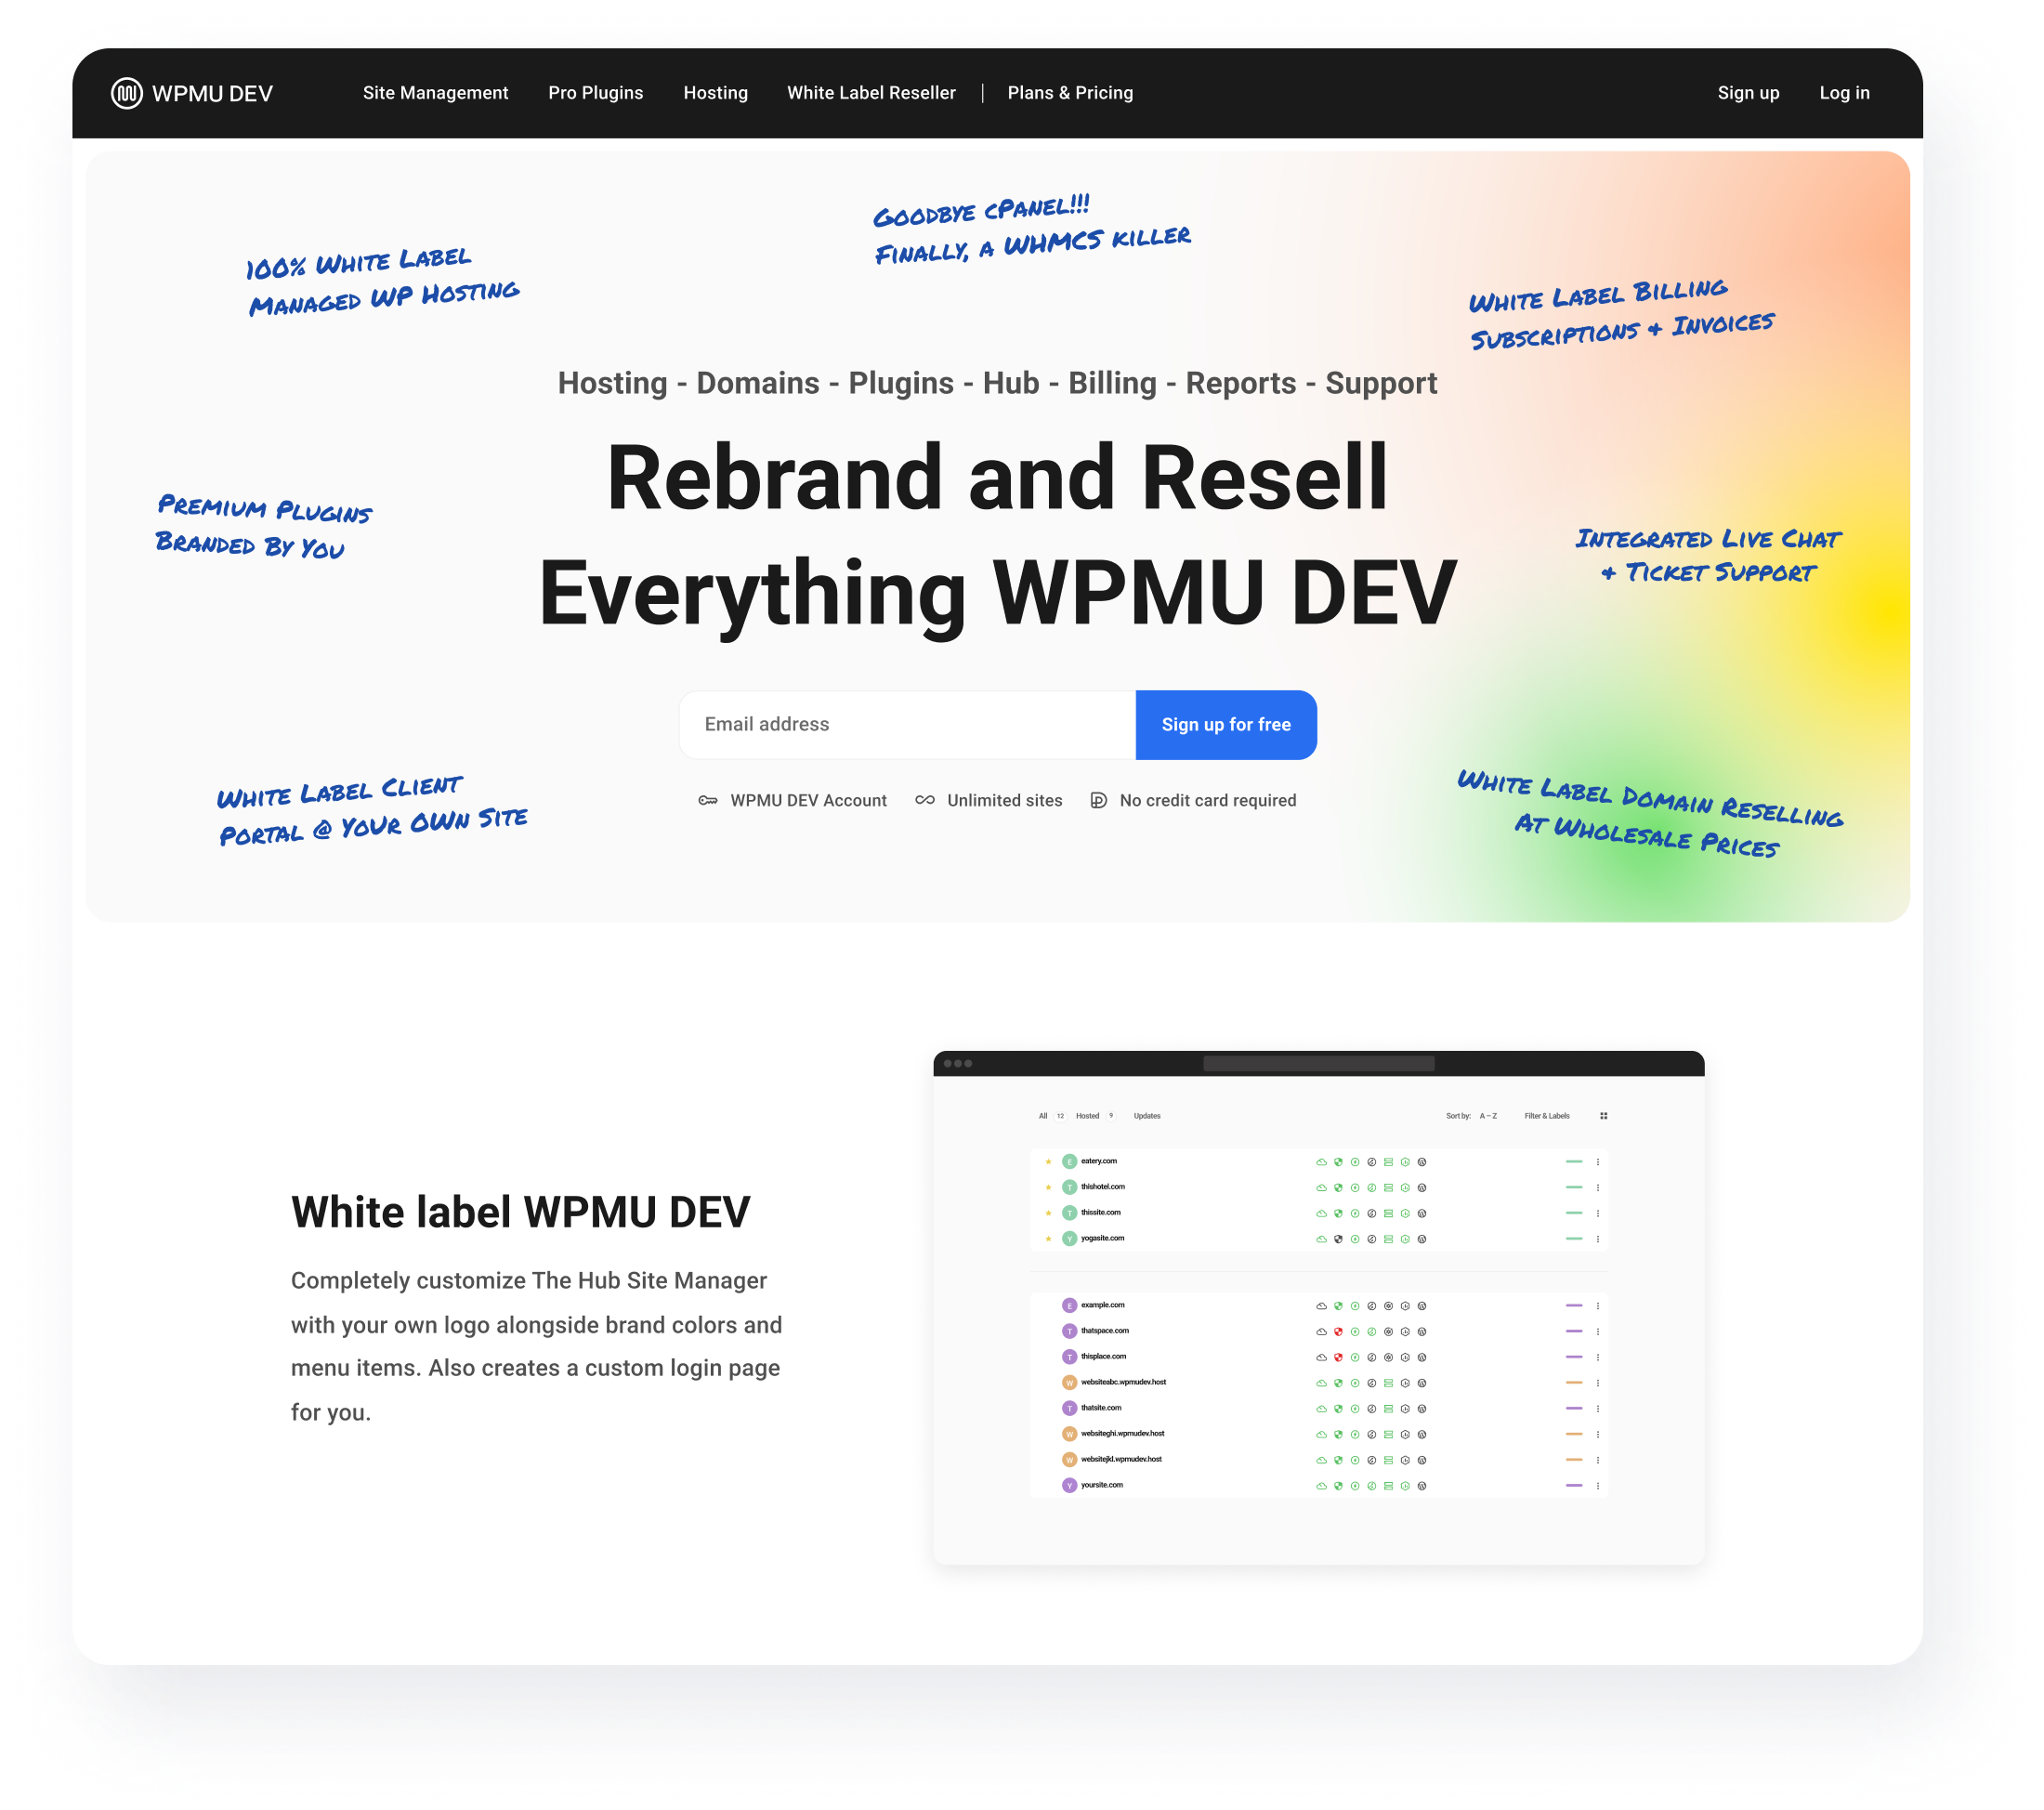2044x1810 pixels.
Task: Click the Sign up for free button
Action: click(x=1226, y=725)
